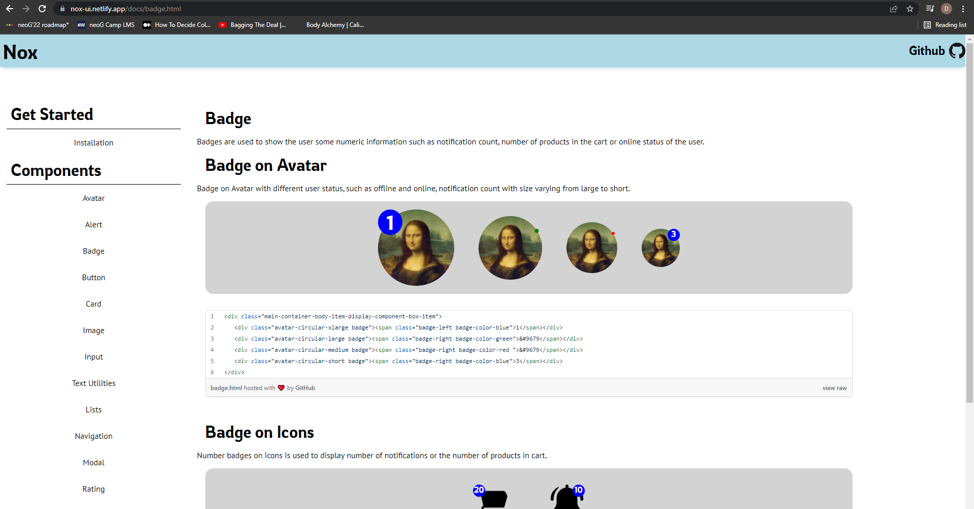This screenshot has width=974, height=509.
Task: Open the Badge component page
Action: [93, 251]
